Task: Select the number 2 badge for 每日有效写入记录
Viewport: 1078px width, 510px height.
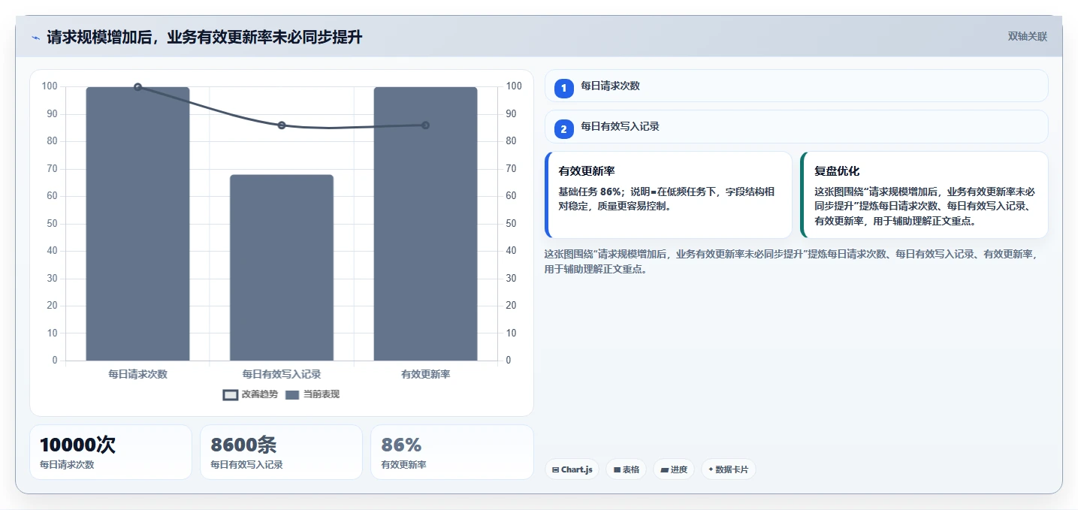Action: (564, 129)
